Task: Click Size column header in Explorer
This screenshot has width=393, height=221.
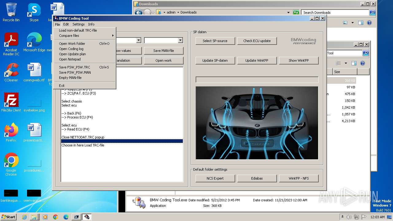Action: point(345,72)
